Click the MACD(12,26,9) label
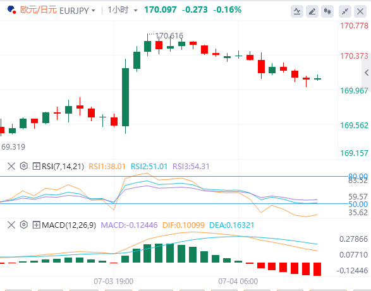 pyautogui.click(x=69, y=225)
